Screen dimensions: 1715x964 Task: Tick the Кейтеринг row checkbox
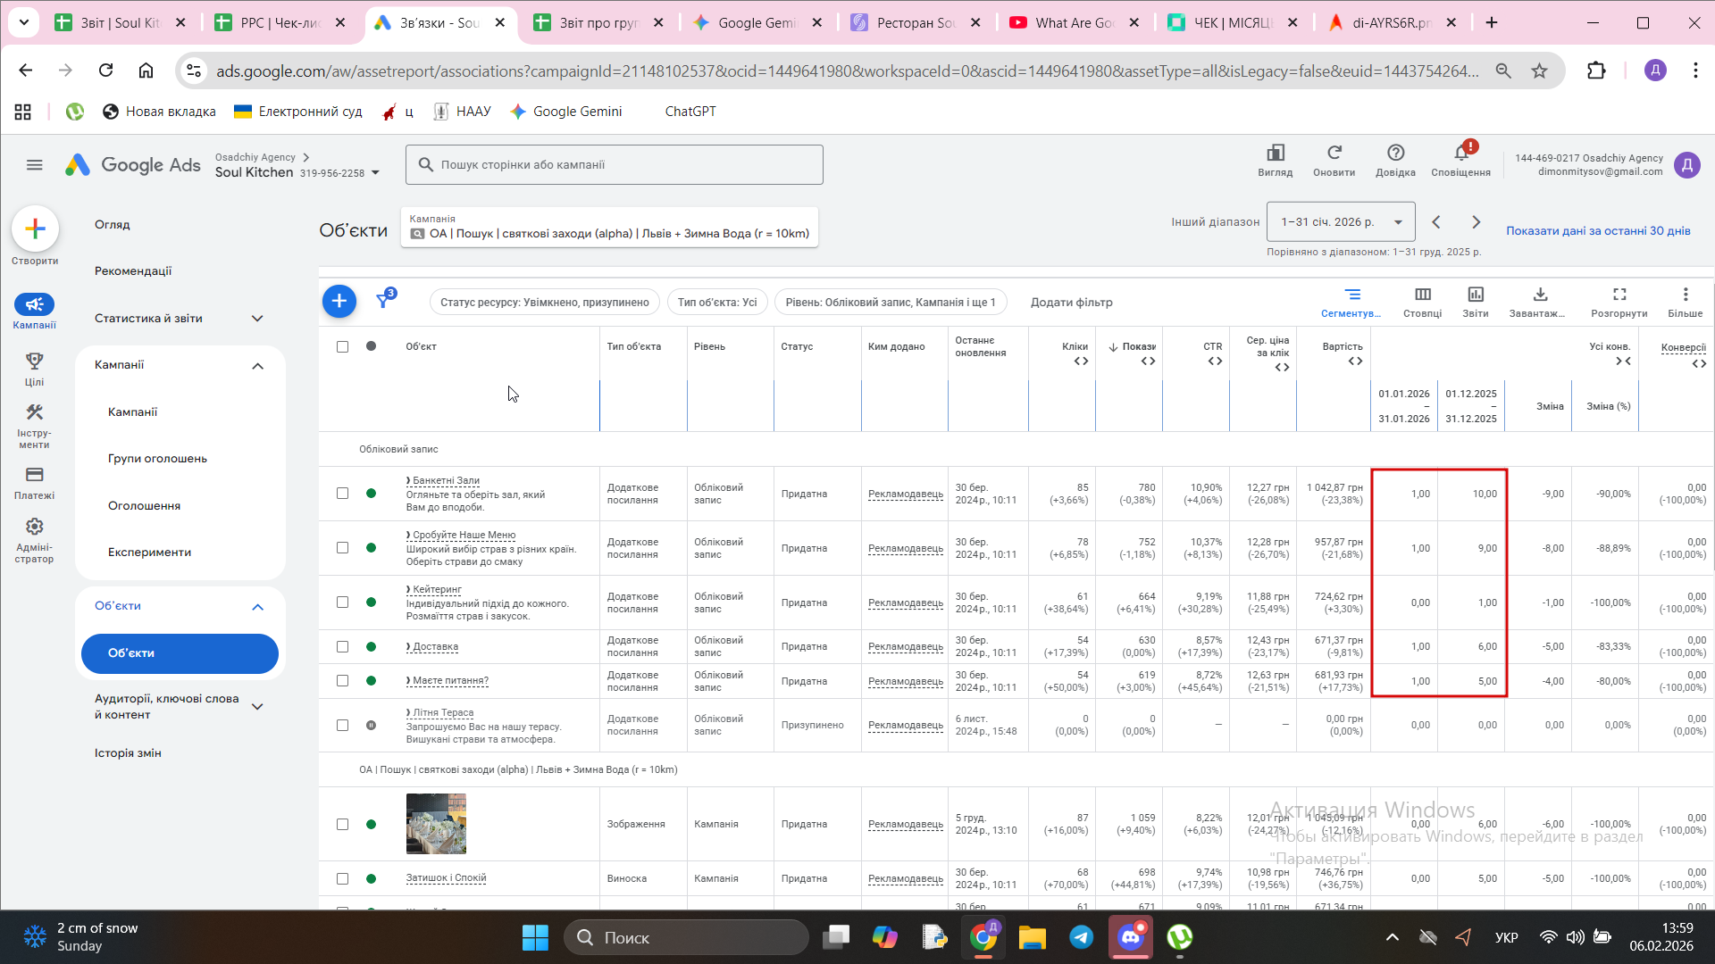click(x=342, y=602)
